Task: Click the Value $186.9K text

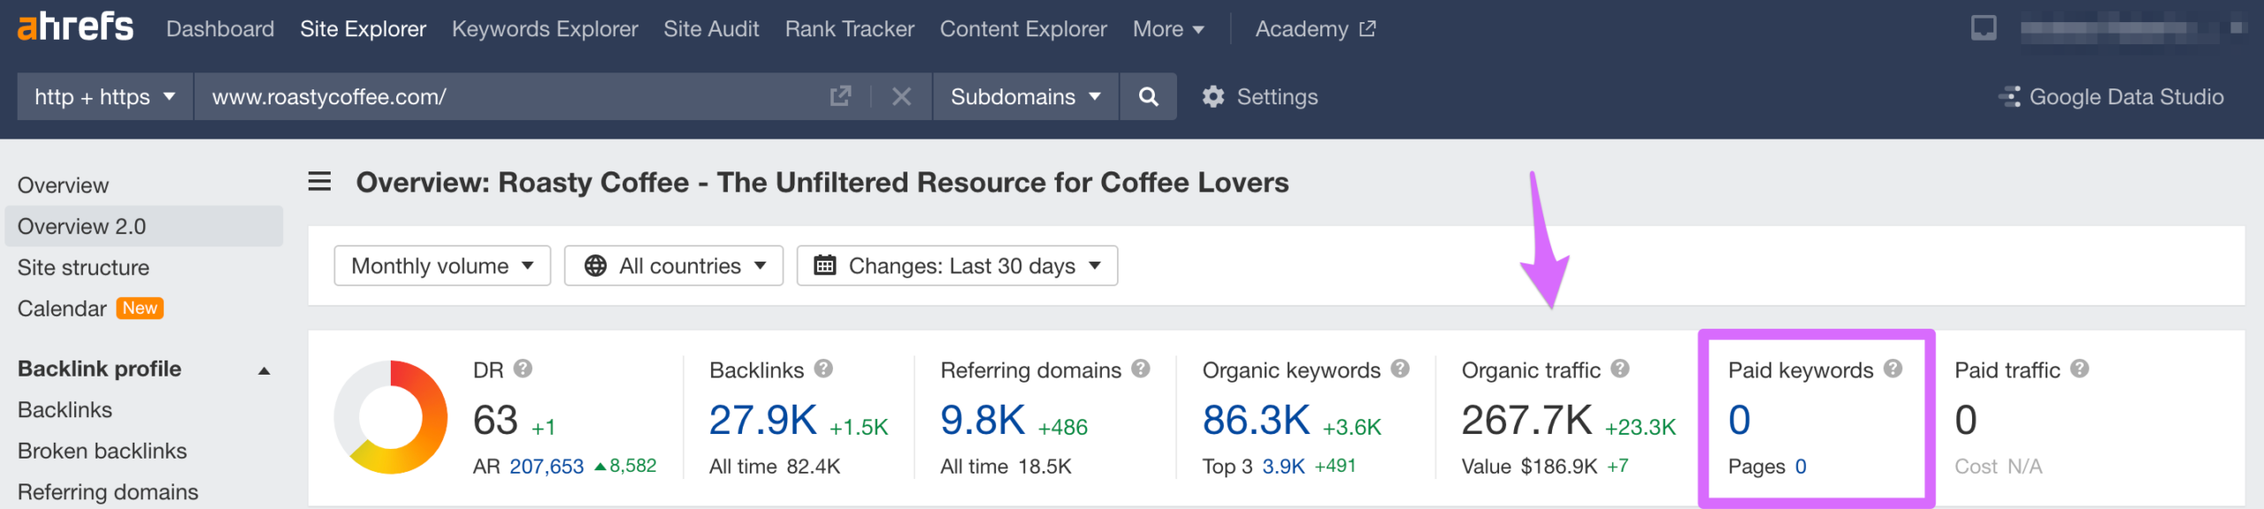Action: pyautogui.click(x=1529, y=466)
